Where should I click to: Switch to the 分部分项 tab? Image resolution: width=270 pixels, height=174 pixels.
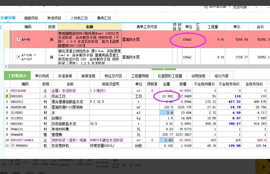8,18
